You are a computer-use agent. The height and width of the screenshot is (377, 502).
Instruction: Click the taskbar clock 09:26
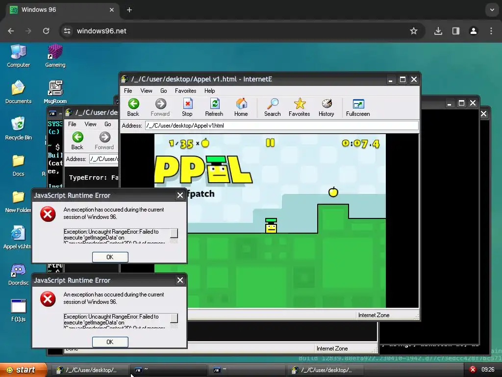pos(488,370)
